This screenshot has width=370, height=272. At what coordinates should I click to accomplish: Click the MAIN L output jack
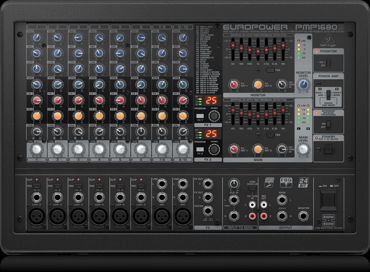(282, 200)
